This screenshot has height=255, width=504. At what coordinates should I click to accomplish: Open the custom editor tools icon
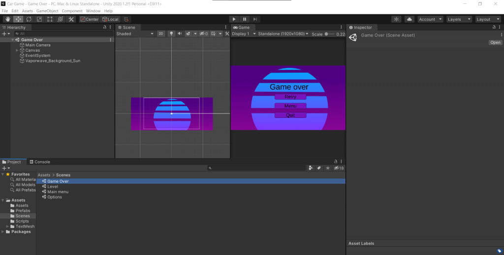tap(71, 19)
